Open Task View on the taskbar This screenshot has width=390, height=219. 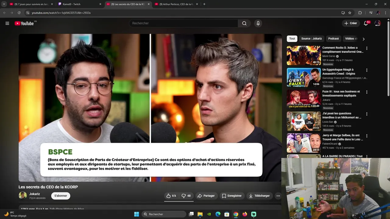click(x=191, y=214)
